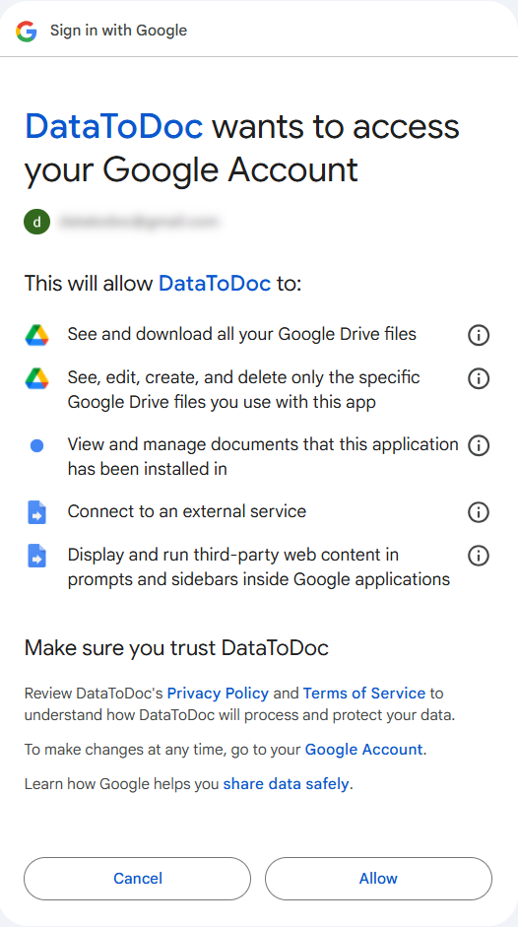
Task: Click DataToDoc link in the title
Action: pos(114,126)
